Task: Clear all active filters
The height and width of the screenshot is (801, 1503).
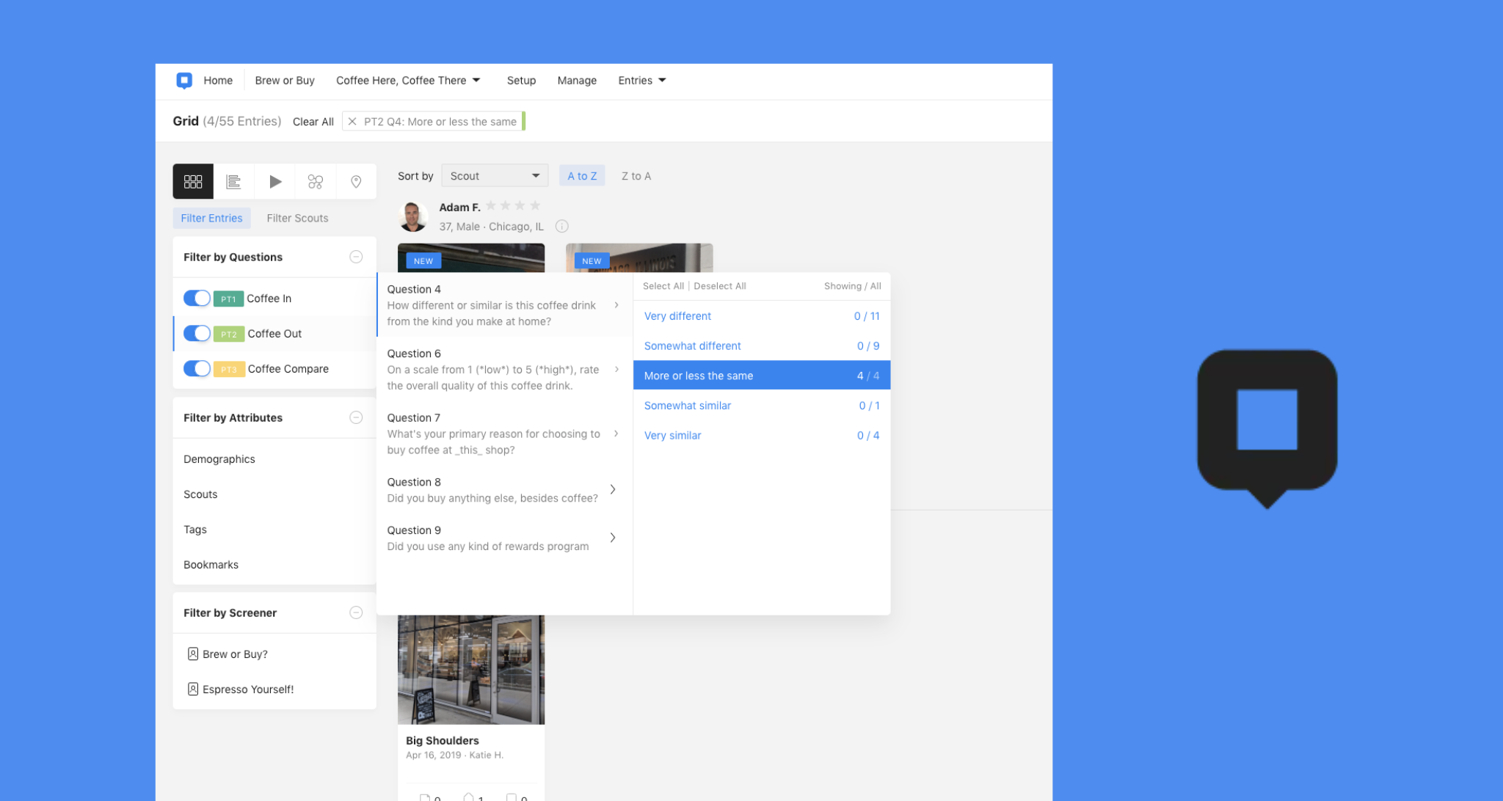Action: [313, 122]
